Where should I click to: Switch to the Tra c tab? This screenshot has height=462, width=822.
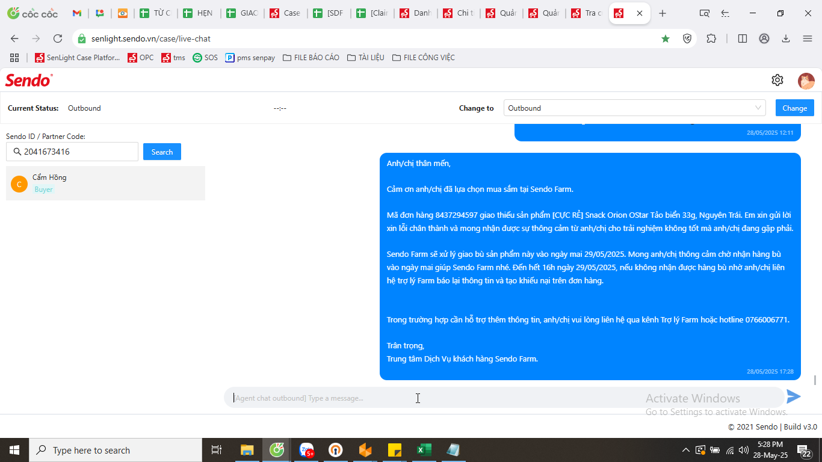(x=586, y=13)
